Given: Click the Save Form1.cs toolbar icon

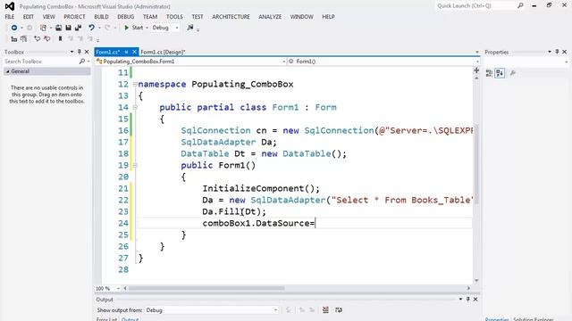Looking at the screenshot, I should point(68,28).
